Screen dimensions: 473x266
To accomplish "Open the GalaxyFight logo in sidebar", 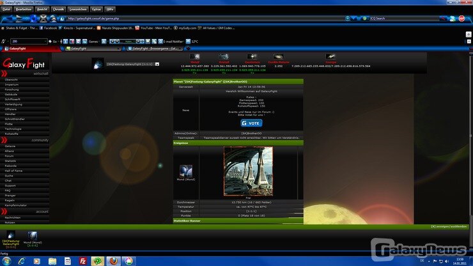I will tap(24, 63).
